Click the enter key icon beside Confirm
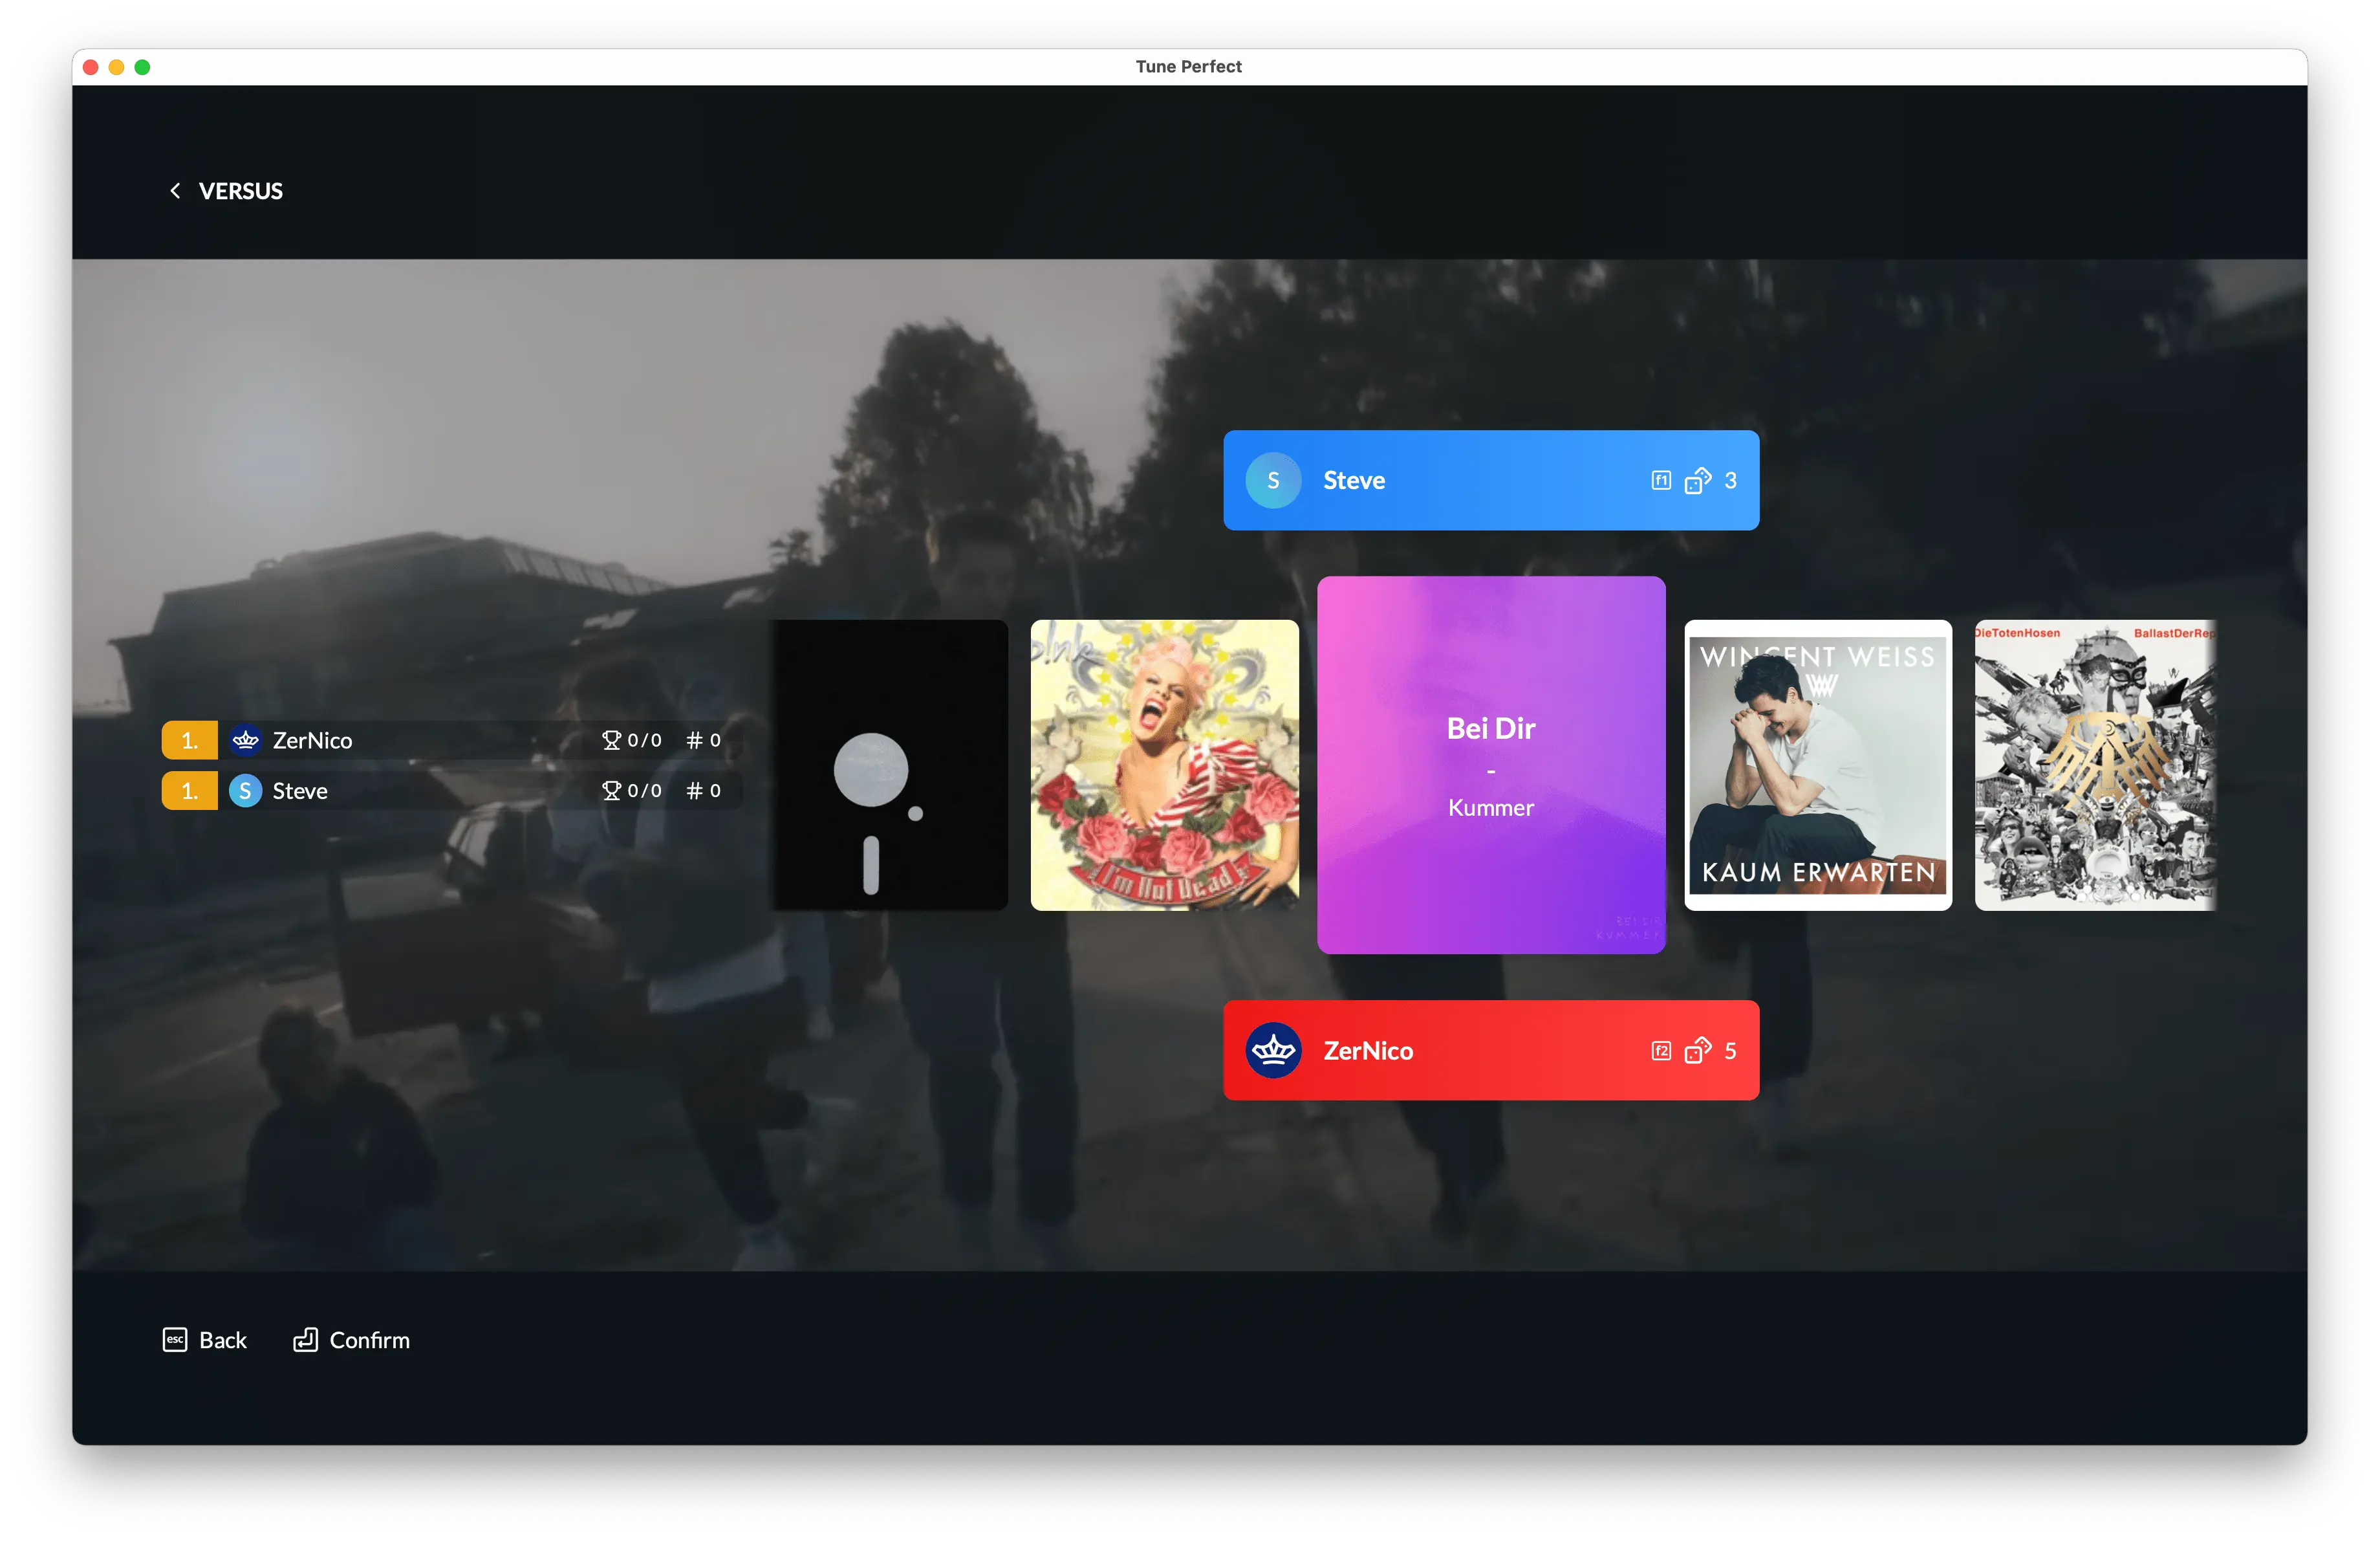 tap(305, 1340)
